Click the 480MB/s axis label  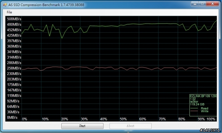(x=14, y=25)
